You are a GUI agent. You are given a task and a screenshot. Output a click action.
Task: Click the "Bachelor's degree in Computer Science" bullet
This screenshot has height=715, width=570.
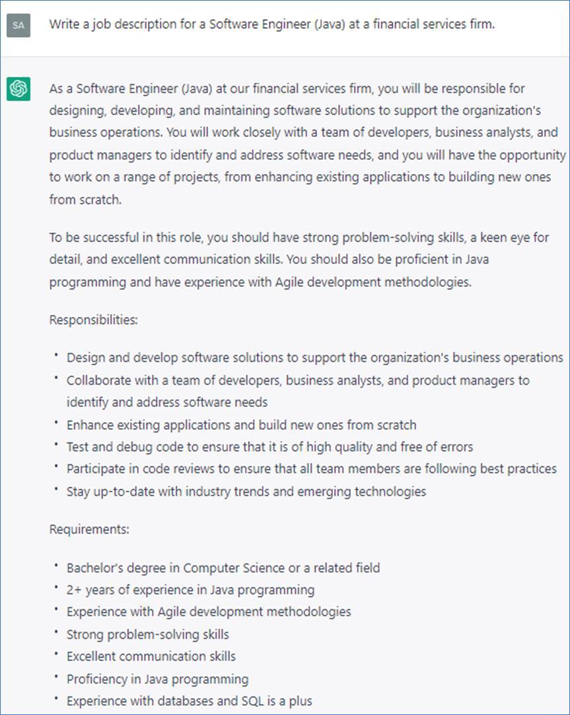coord(223,568)
